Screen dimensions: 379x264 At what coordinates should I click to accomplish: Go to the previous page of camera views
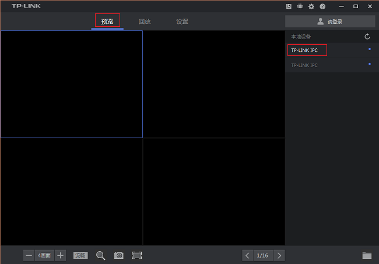click(248, 255)
